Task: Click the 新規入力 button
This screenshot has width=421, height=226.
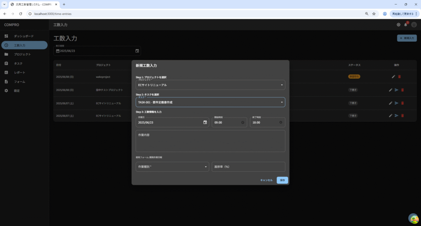Action: [x=407, y=38]
